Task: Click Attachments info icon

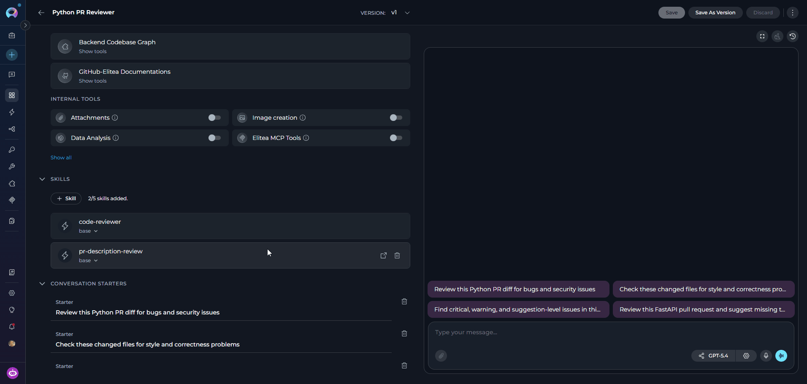Action: click(115, 118)
